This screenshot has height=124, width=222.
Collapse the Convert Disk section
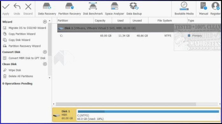coord(45,52)
